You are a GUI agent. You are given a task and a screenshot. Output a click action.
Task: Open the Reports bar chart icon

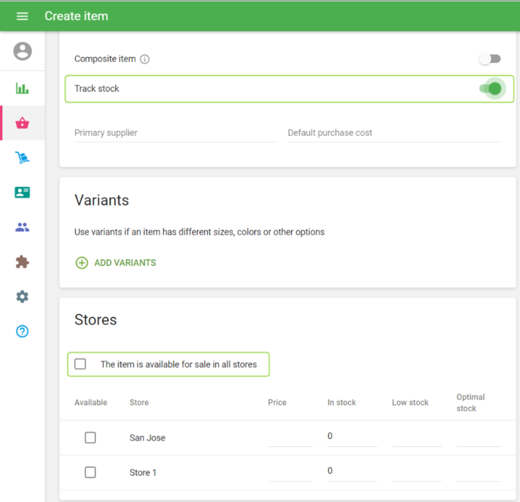coord(22,88)
